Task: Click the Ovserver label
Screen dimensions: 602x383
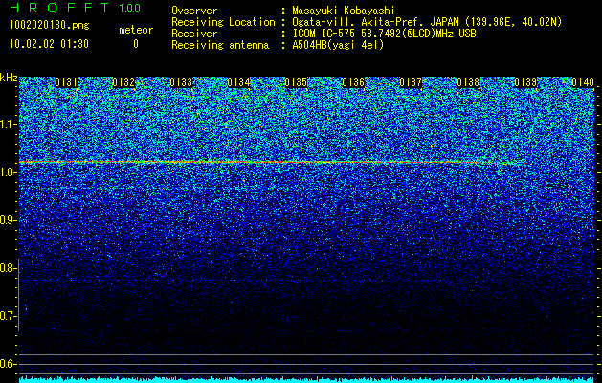Action: pyautogui.click(x=194, y=11)
